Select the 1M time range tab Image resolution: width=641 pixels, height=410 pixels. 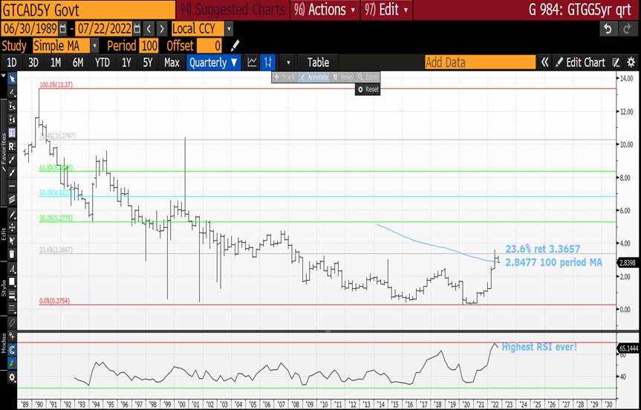pyautogui.click(x=56, y=62)
